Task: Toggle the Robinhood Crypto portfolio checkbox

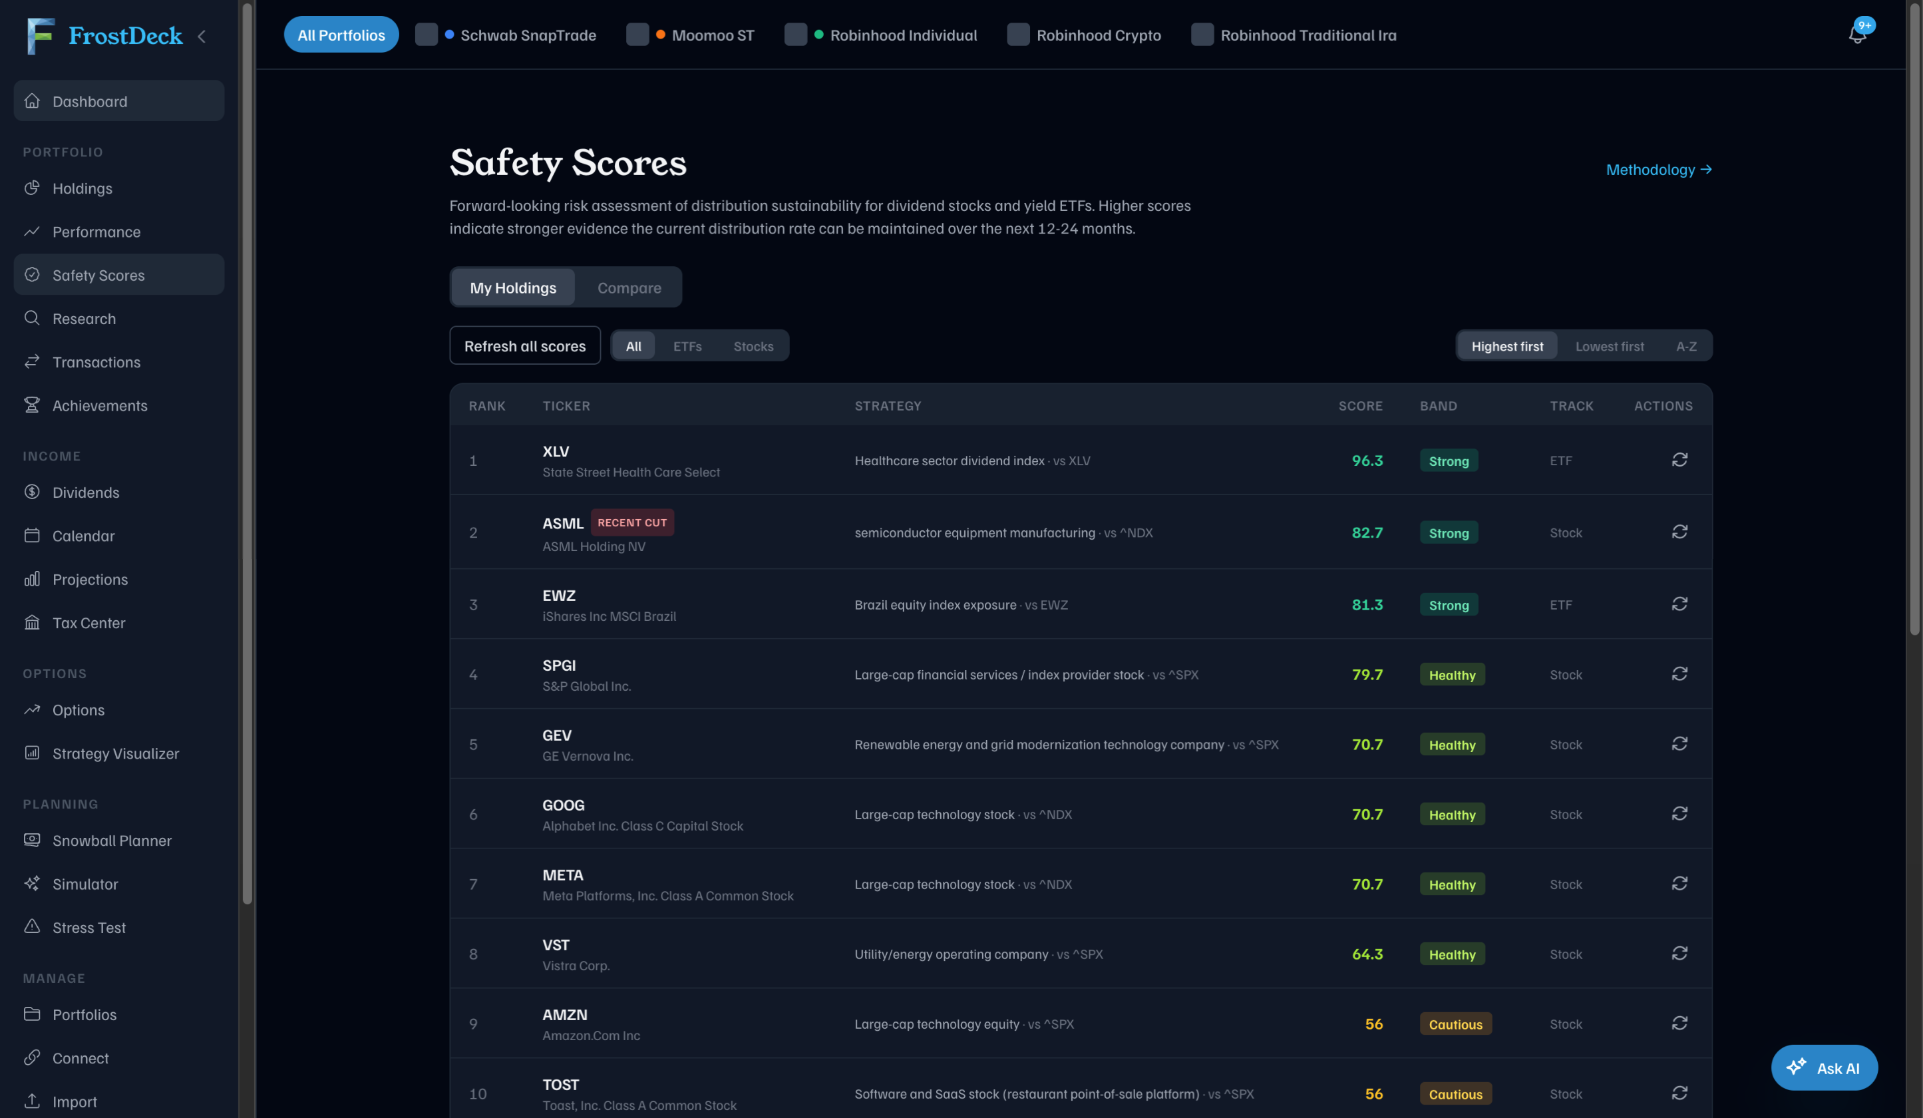Action: pos(1018,35)
